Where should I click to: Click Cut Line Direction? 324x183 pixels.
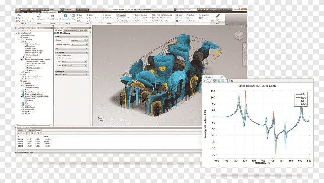(x=140, y=15)
